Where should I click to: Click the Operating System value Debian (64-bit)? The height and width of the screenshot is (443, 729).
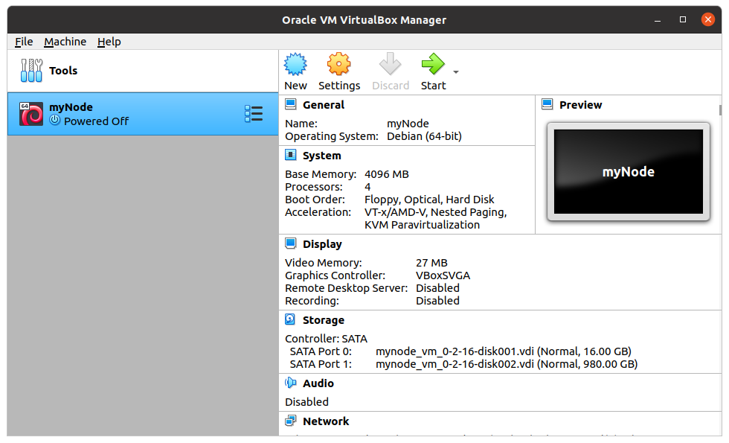[425, 136]
